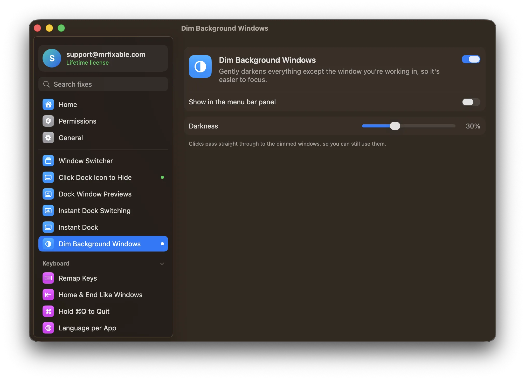Image resolution: width=525 pixels, height=380 pixels.
Task: Click the account avatar with letter S
Action: 52,58
